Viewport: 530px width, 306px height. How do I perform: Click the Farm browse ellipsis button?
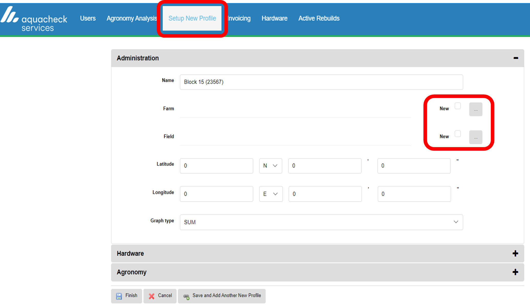click(x=476, y=109)
